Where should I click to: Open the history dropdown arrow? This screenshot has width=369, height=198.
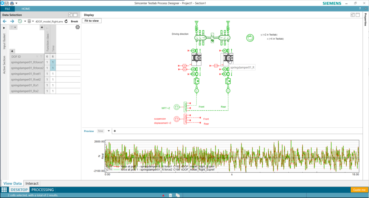click(x=25, y=21)
